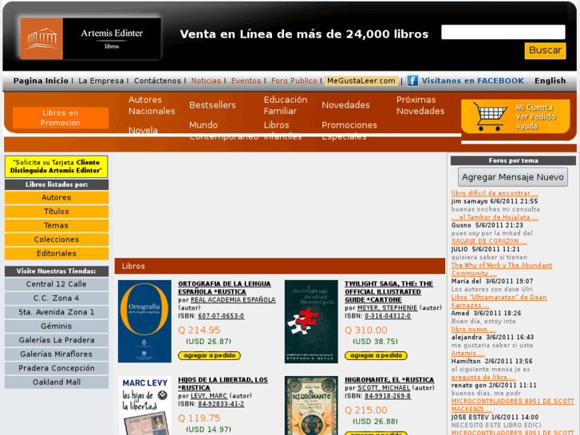Browse the Bestsellers category

(212, 105)
